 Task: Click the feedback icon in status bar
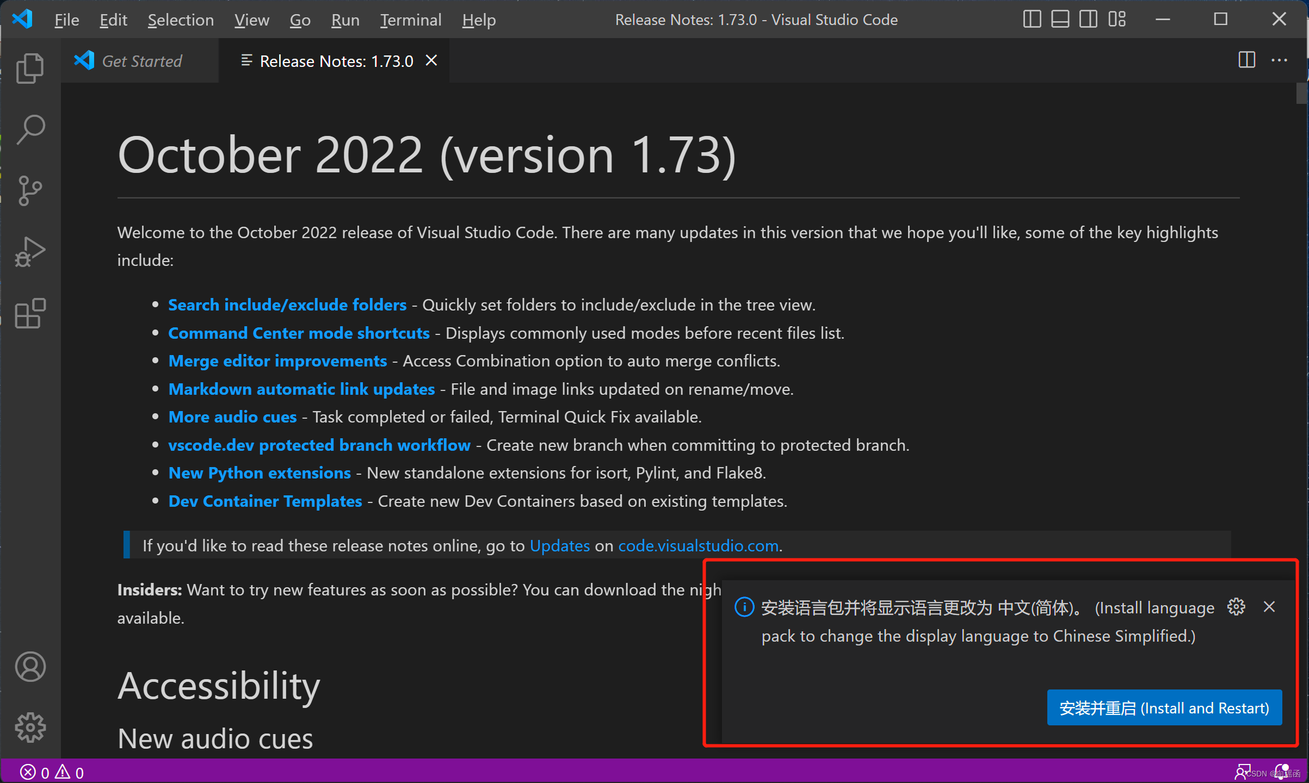tap(1242, 772)
